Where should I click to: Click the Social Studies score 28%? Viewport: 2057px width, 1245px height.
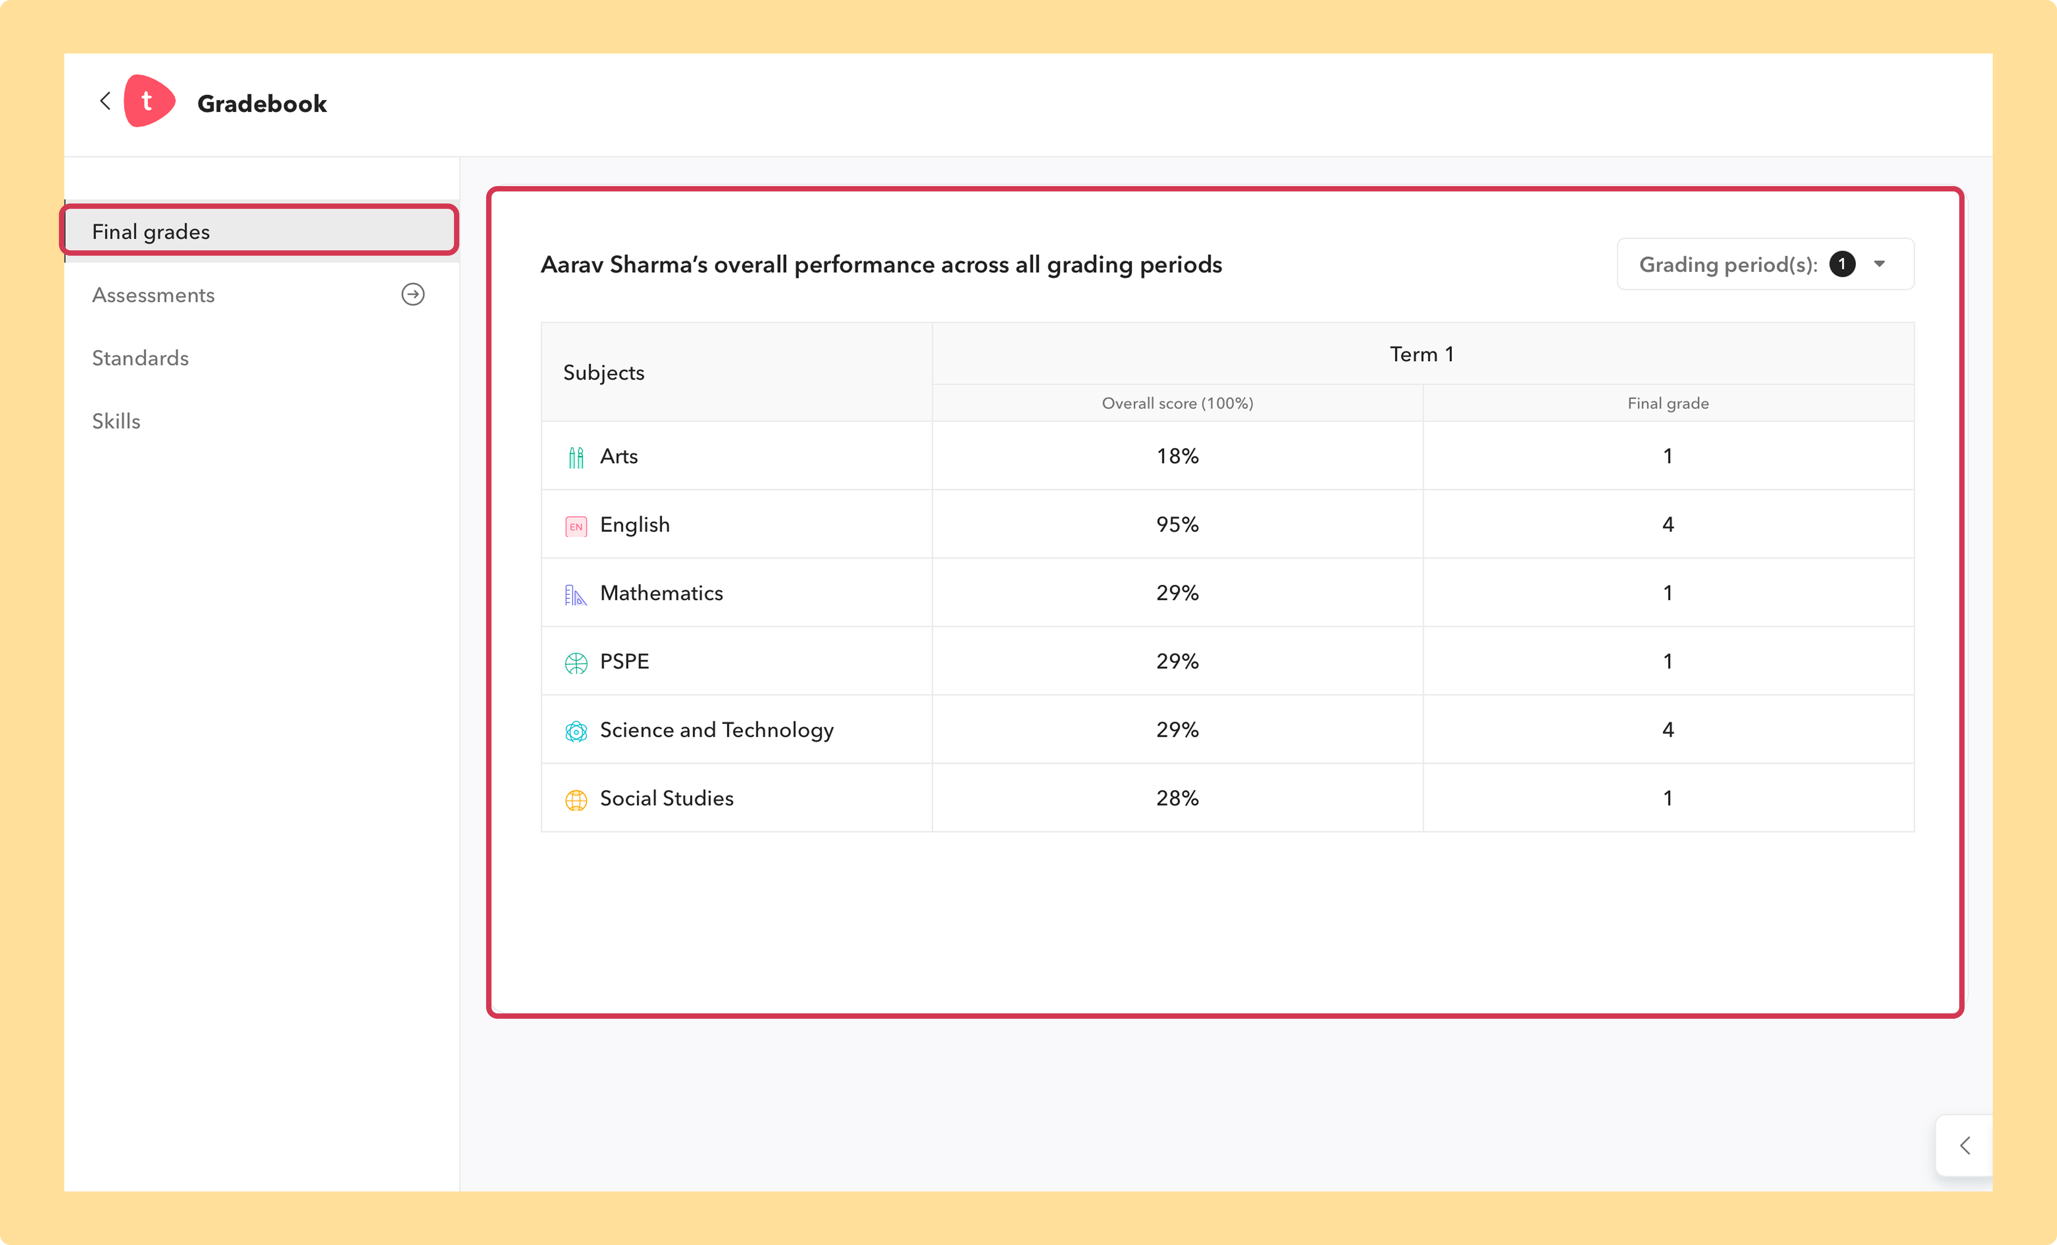pos(1177,799)
